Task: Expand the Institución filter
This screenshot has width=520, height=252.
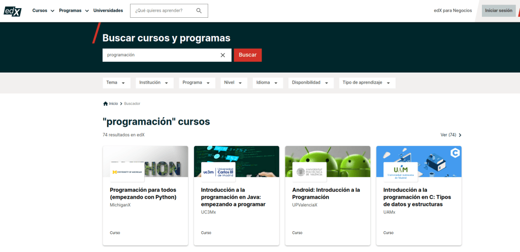Action: [154, 83]
